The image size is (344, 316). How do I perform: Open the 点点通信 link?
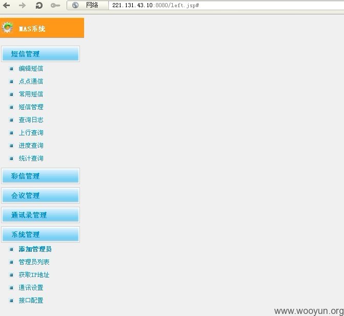(x=31, y=81)
